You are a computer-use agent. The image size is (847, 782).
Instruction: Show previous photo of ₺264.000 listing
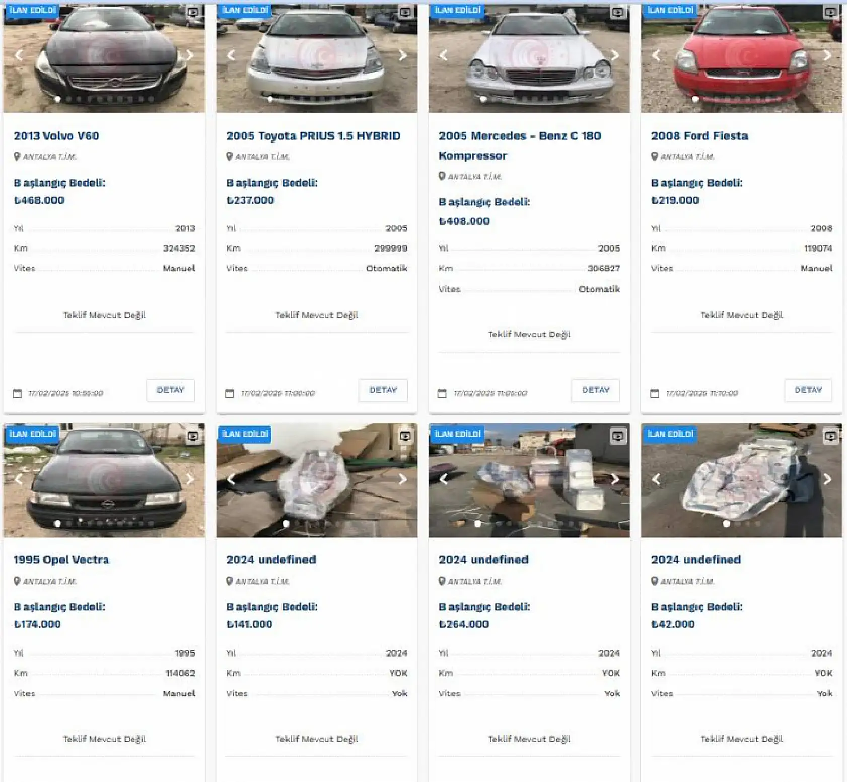click(444, 479)
